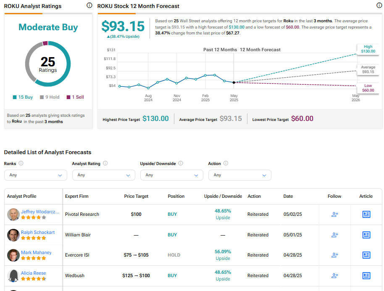
Task: Click Alicia Reese's avatar image
Action: pyautogui.click(x=13, y=275)
